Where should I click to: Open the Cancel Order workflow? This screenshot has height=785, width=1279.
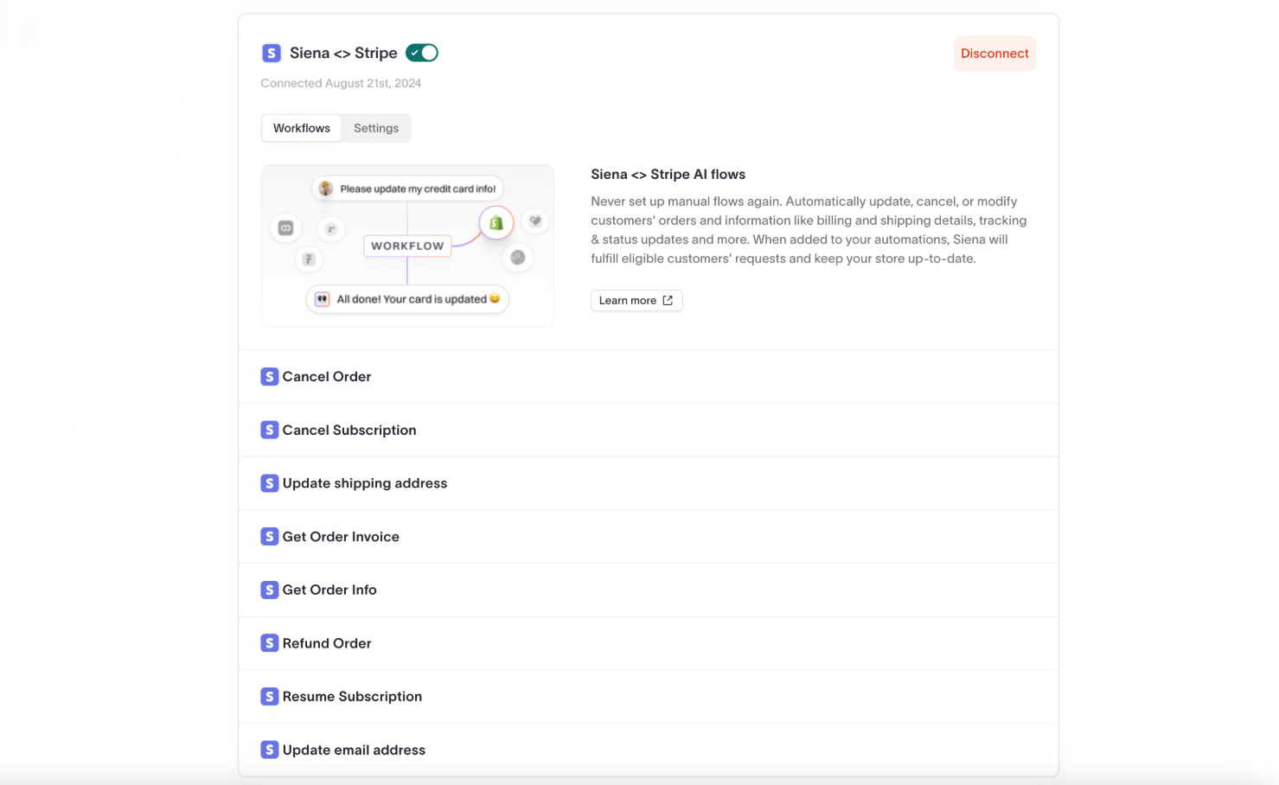pos(649,377)
